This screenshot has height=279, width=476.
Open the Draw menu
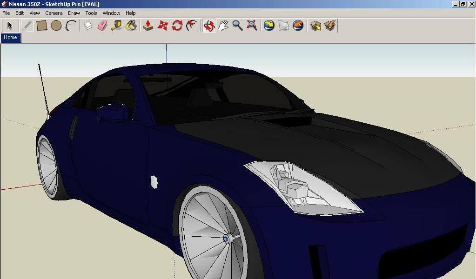[x=74, y=13]
